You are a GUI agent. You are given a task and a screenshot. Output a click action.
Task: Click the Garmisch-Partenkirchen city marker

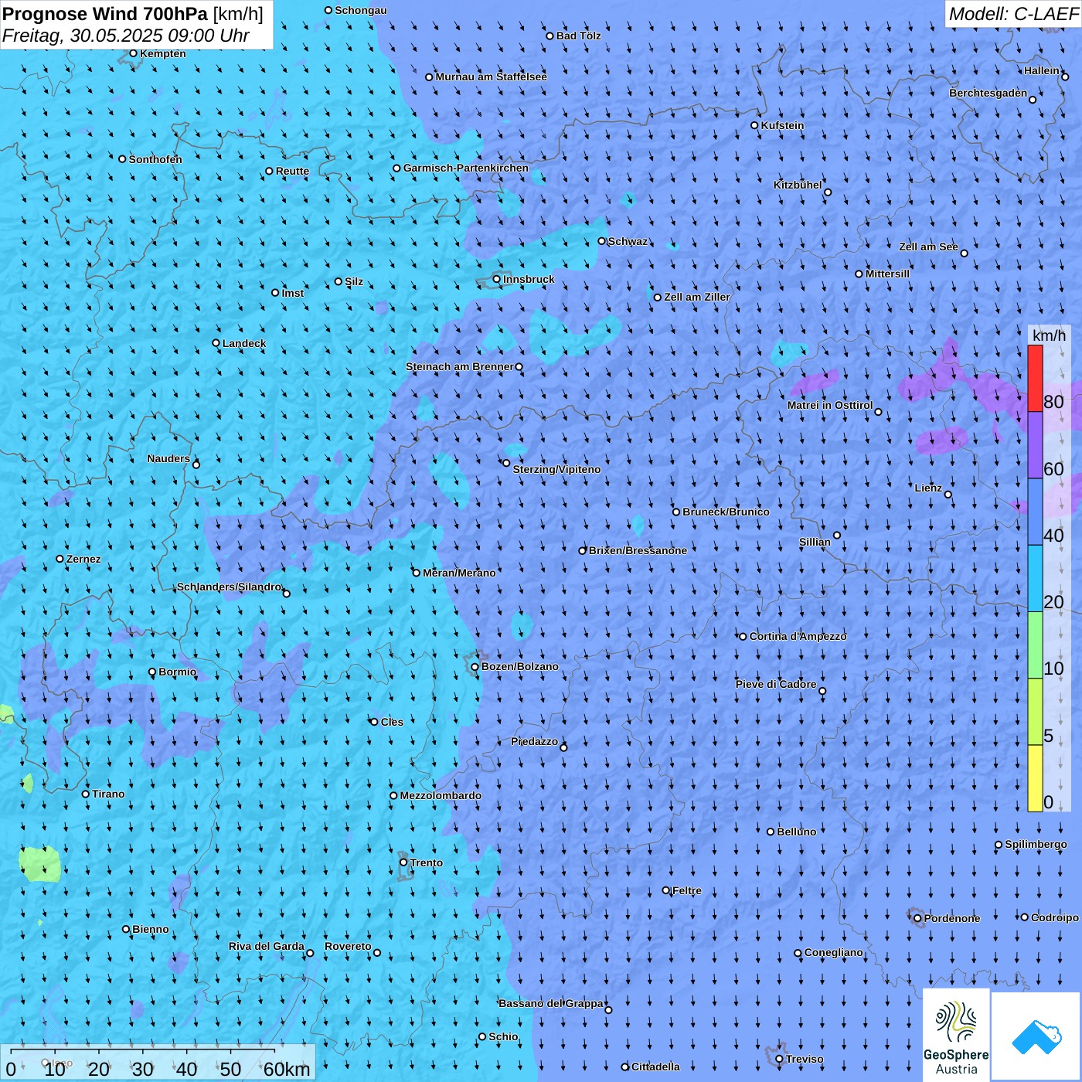coord(397,168)
